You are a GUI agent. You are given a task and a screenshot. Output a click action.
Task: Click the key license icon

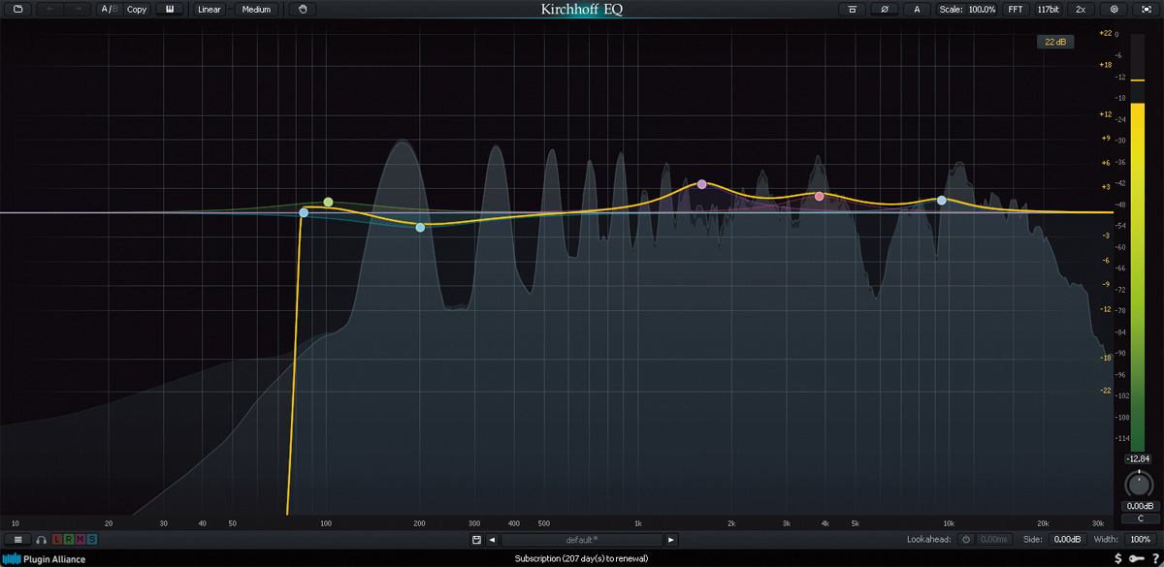click(x=1137, y=559)
